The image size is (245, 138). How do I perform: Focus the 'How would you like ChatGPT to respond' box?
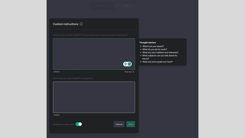(94, 97)
